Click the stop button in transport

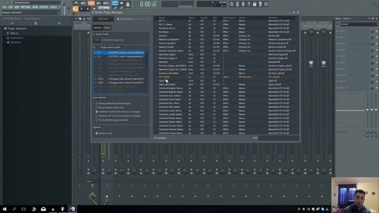[88, 9]
